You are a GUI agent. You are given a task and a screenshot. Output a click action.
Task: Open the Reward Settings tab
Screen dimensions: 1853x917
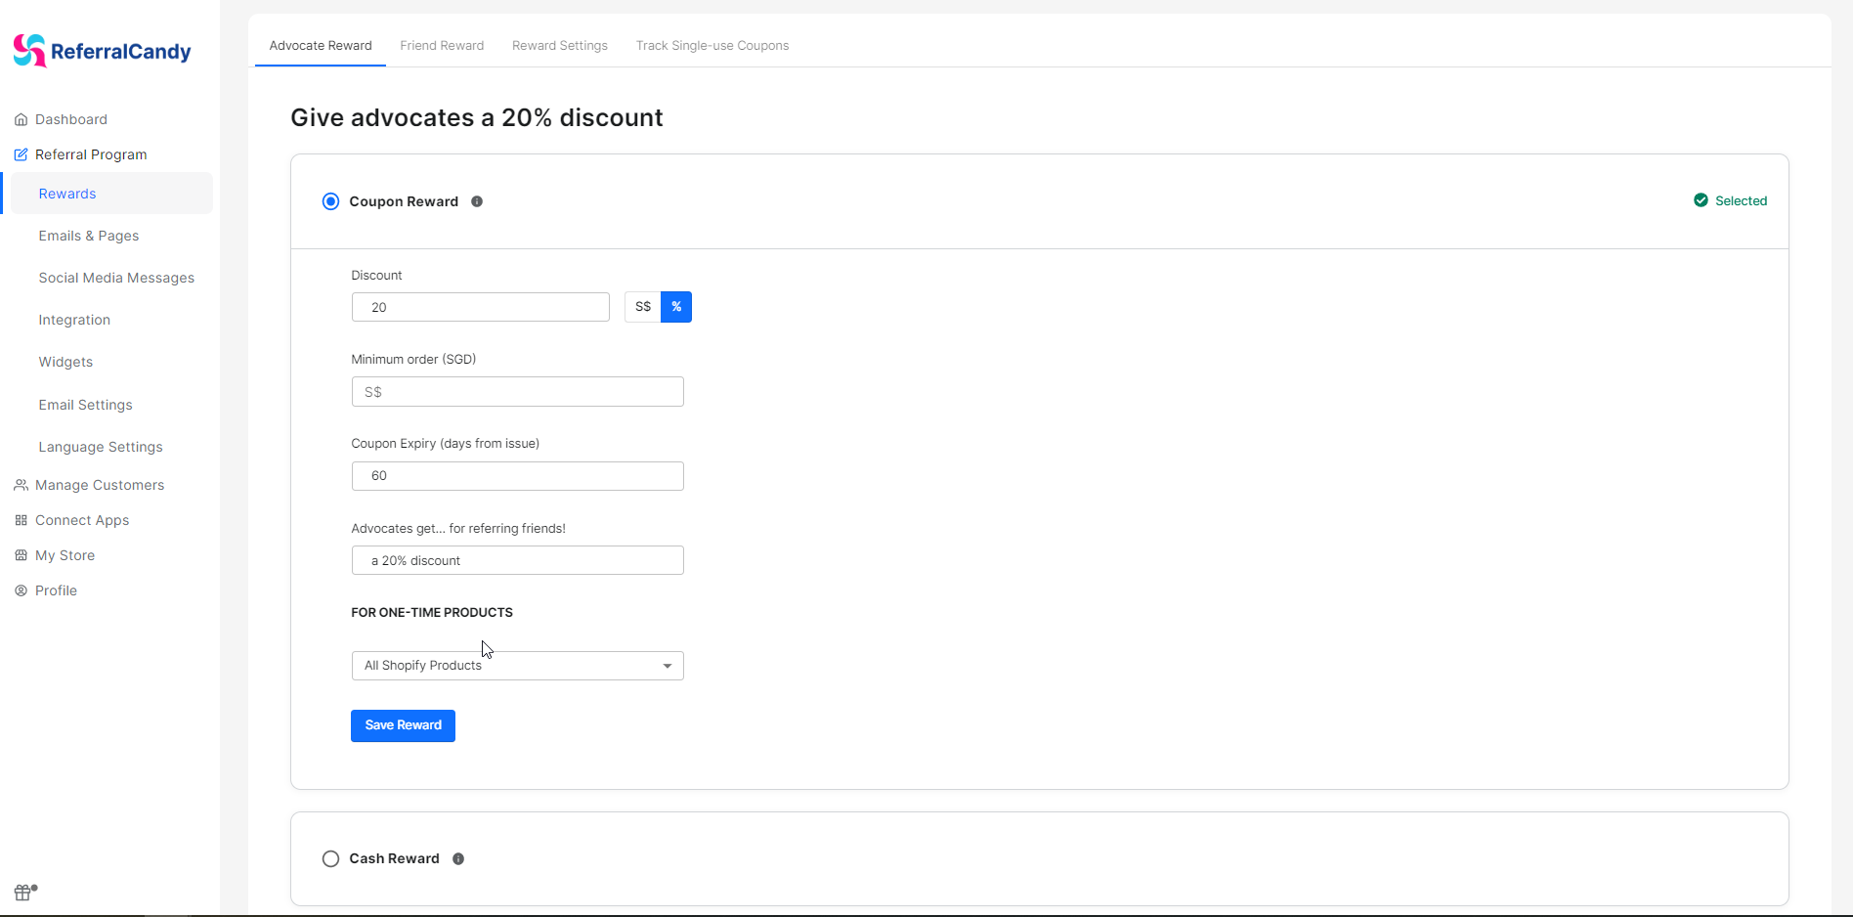(x=559, y=45)
